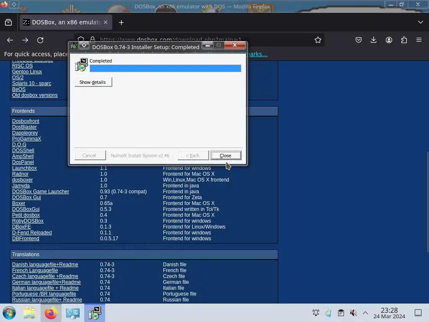The width and height of the screenshot is (429, 322).
Task: Switch to DOSBox installer taskbar icon
Action: pos(95,313)
